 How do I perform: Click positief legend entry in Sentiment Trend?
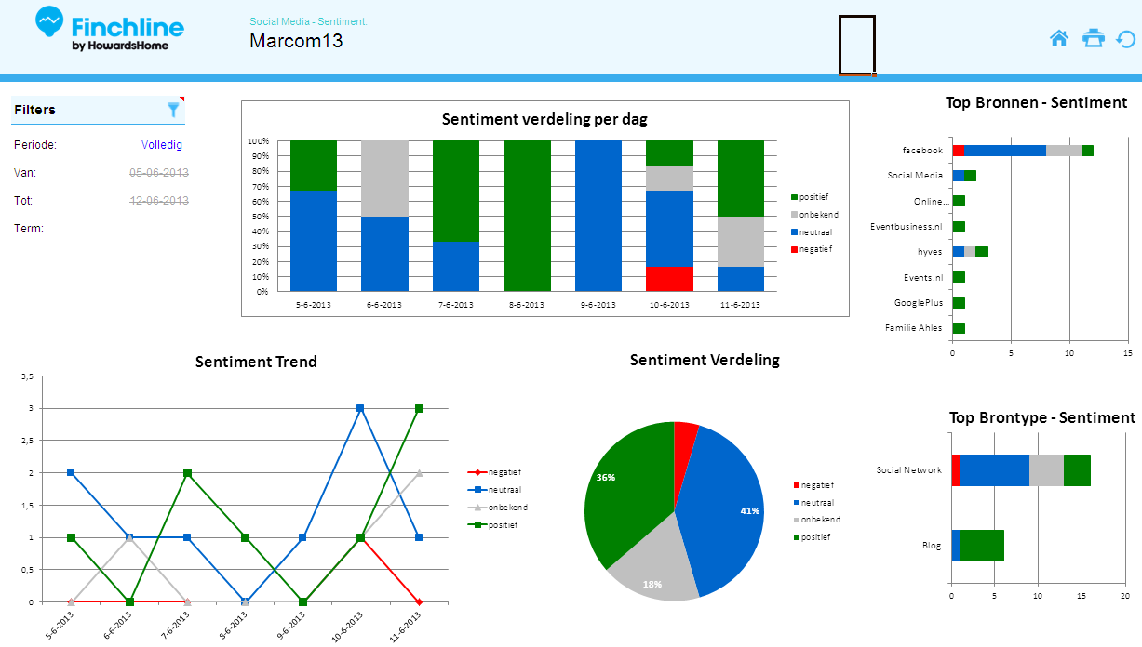492,525
